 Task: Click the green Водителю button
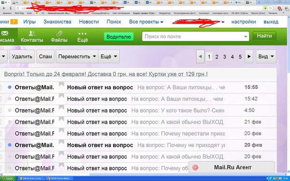118,37
